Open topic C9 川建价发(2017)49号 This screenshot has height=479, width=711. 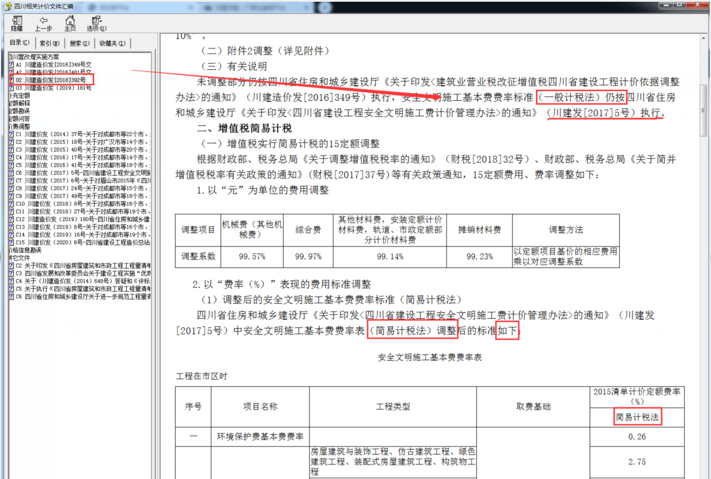pos(83,196)
